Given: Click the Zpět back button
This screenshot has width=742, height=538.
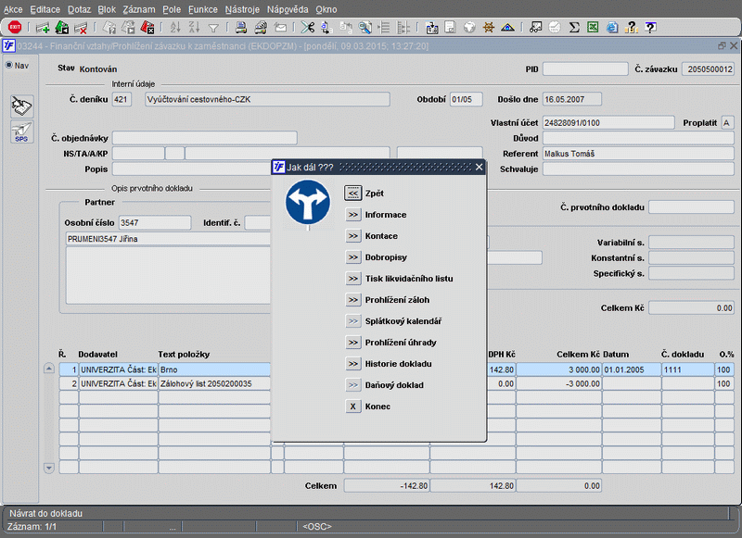Looking at the screenshot, I should coord(353,194).
